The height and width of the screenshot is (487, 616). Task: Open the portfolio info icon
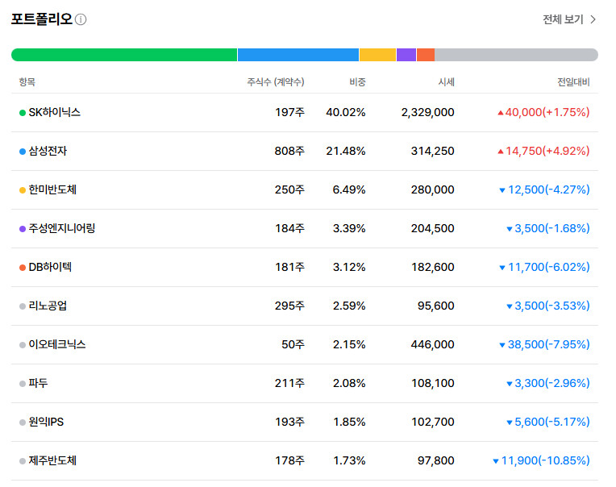pos(81,19)
